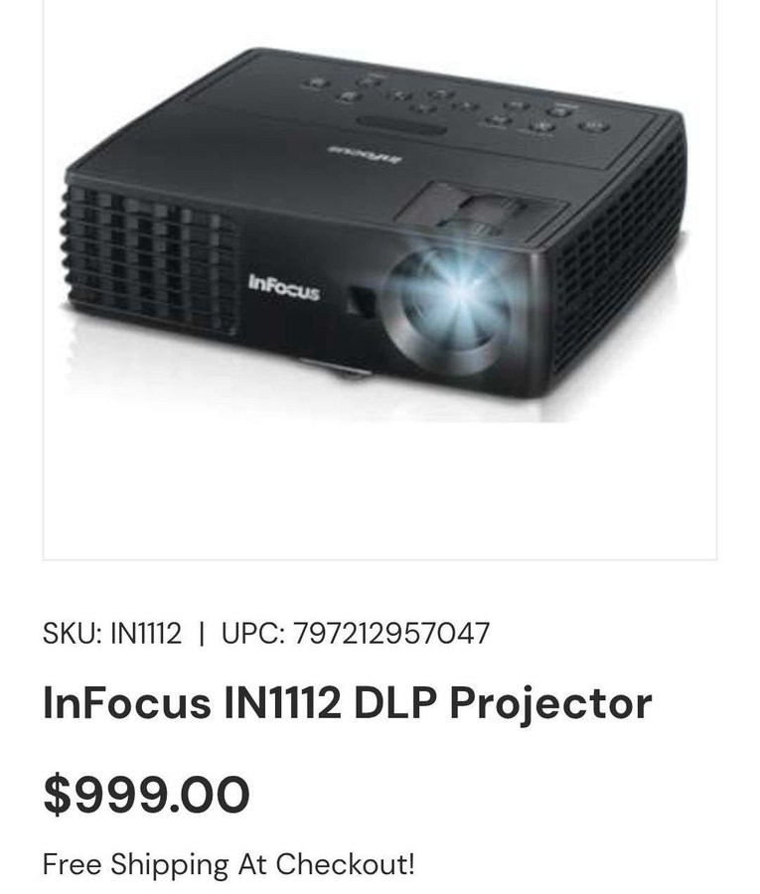This screenshot has height=894, width=760.
Task: Click the SKU label text
Action: (x=73, y=633)
